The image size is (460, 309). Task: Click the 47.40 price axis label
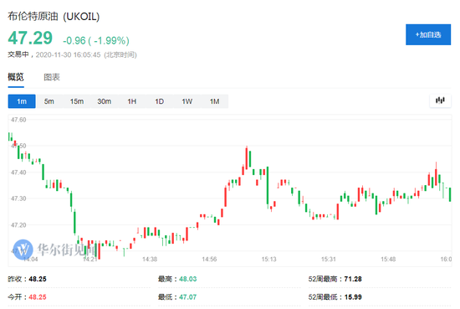click(x=18, y=173)
